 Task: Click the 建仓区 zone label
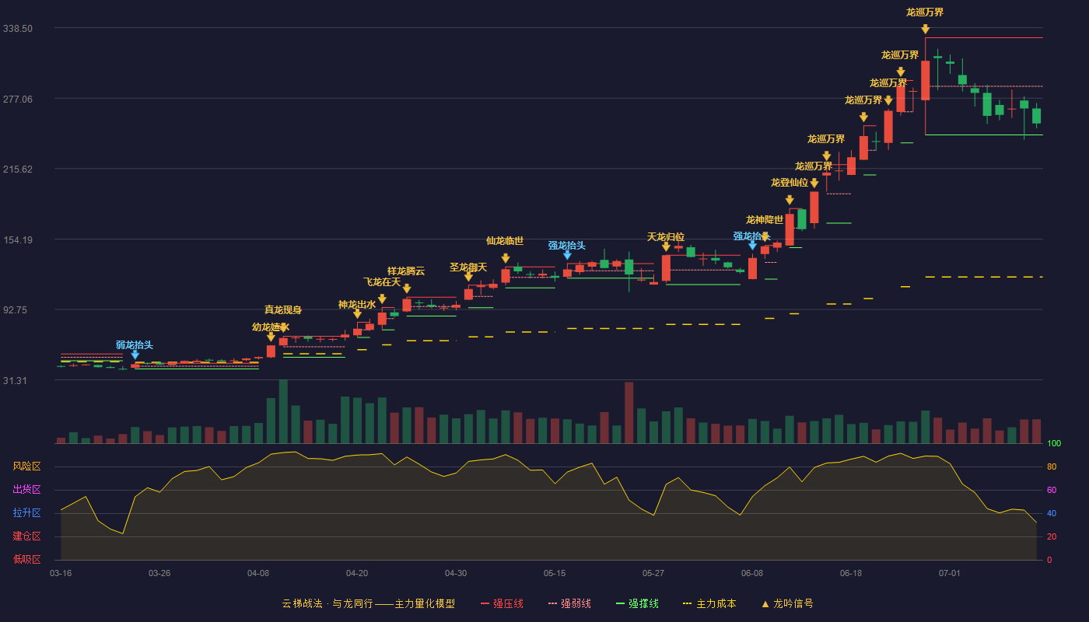coord(26,536)
